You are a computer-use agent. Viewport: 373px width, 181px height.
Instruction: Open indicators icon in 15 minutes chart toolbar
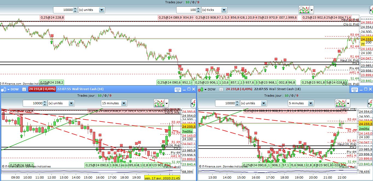point(158,103)
